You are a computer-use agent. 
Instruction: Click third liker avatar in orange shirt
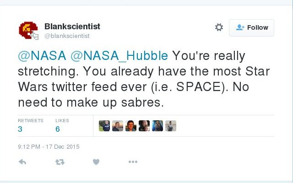131,126
